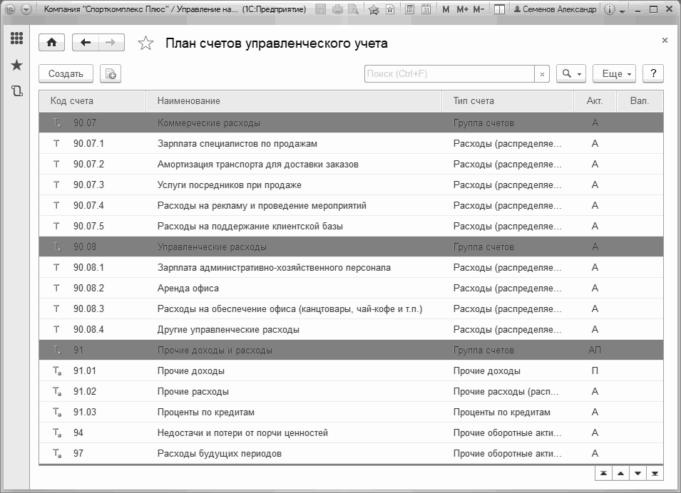Jump to the last row of the list
Viewport: 681px width, 493px height.
tap(655, 474)
